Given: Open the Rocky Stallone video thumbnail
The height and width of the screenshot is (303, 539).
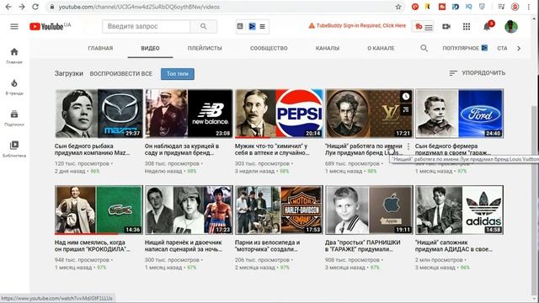Looking at the screenshot, I should click(189, 210).
